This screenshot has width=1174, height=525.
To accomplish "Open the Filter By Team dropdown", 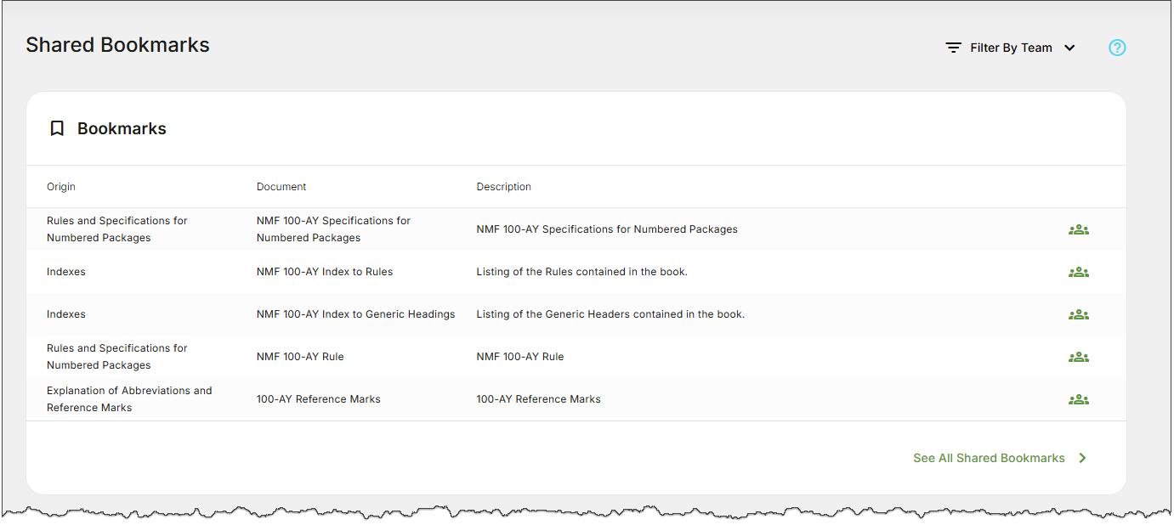I will pyautogui.click(x=1011, y=48).
